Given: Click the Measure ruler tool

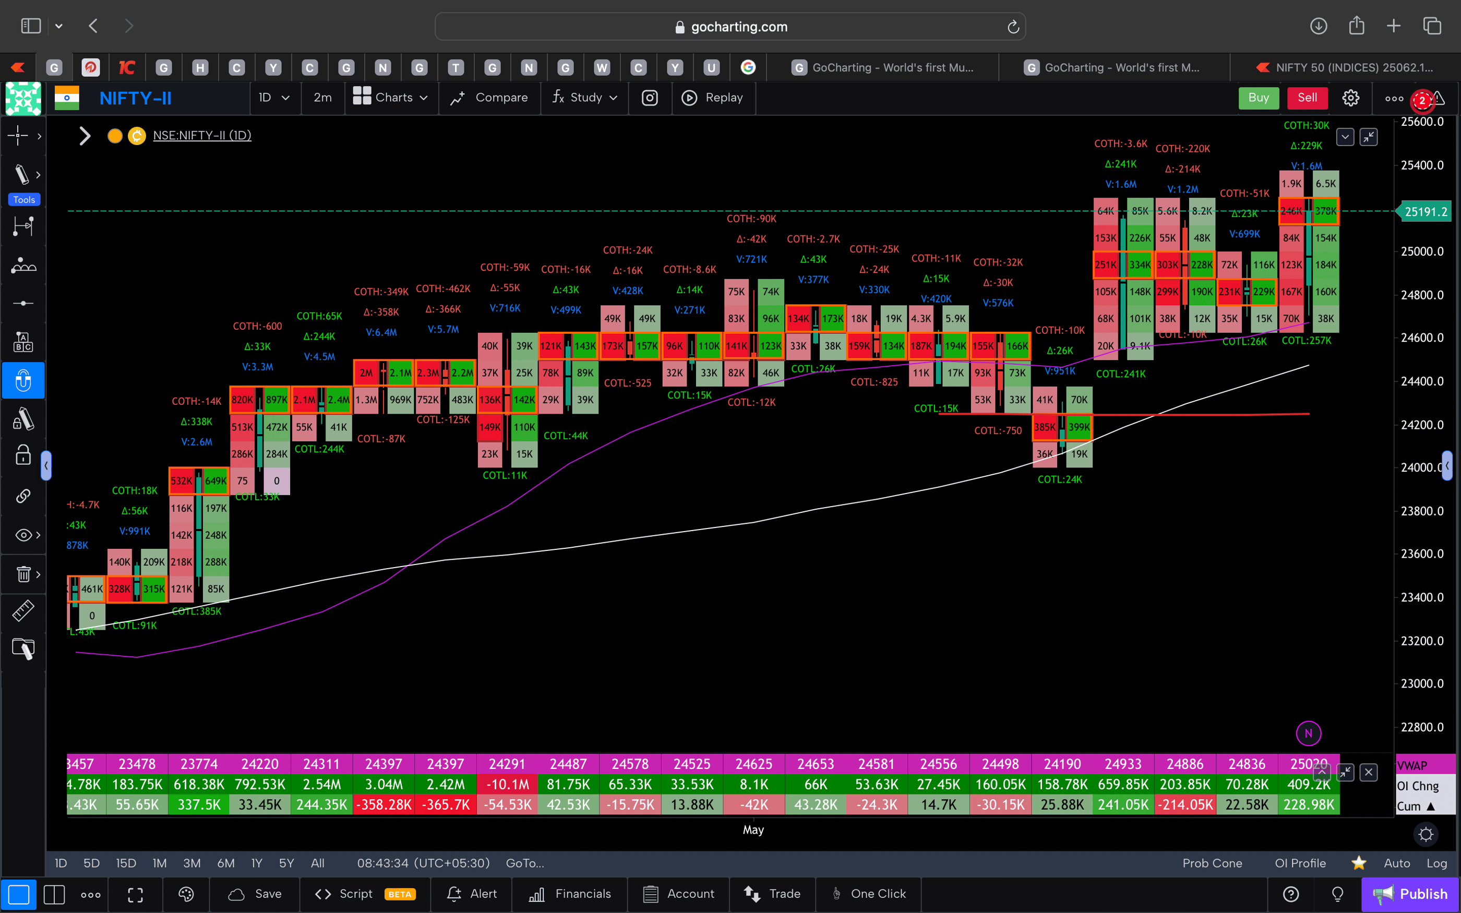Looking at the screenshot, I should (x=23, y=610).
